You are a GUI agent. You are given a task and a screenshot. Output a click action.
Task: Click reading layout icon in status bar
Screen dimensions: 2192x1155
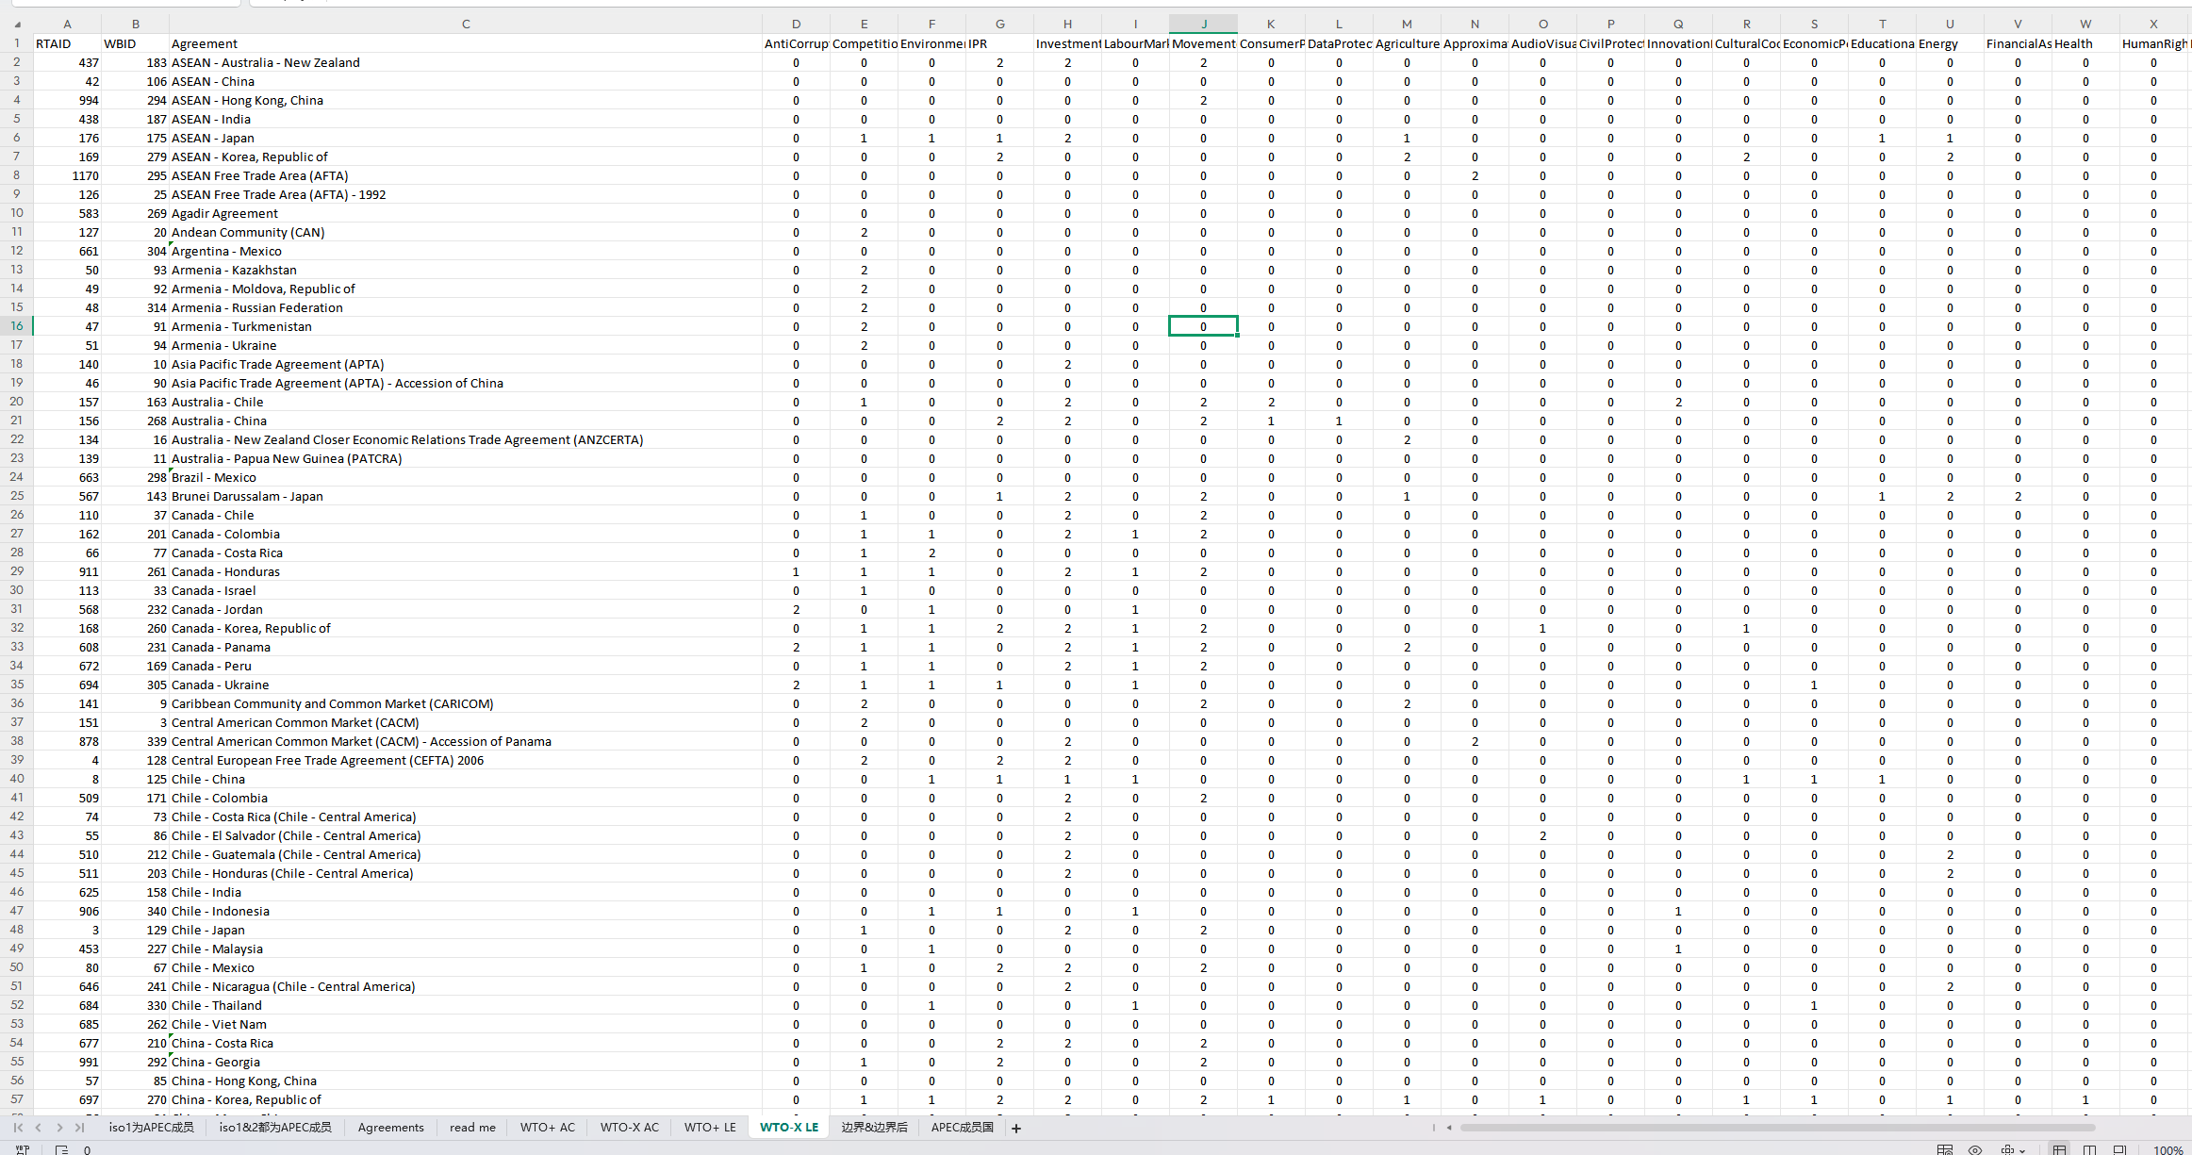pyautogui.click(x=1944, y=1149)
